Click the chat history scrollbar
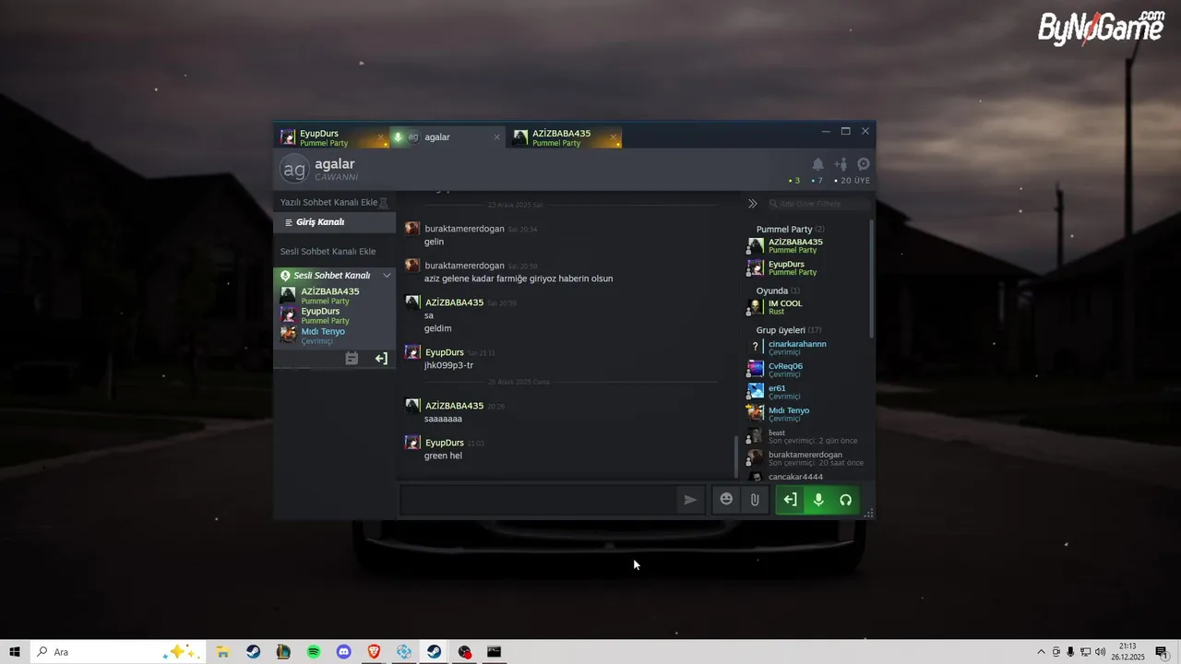 click(x=736, y=456)
